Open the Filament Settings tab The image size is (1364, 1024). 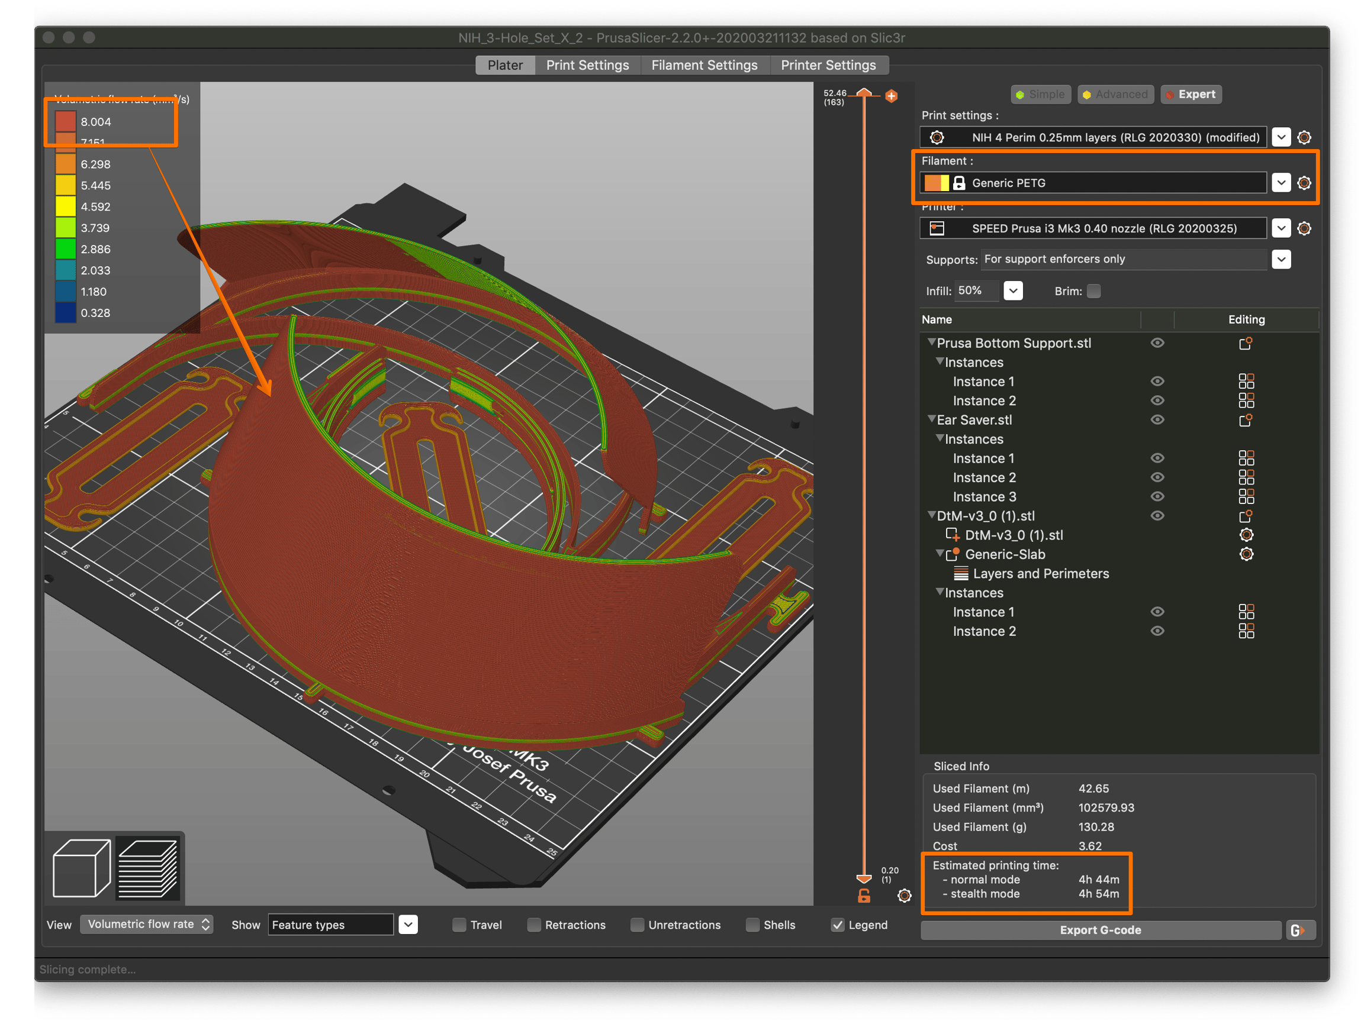point(705,64)
